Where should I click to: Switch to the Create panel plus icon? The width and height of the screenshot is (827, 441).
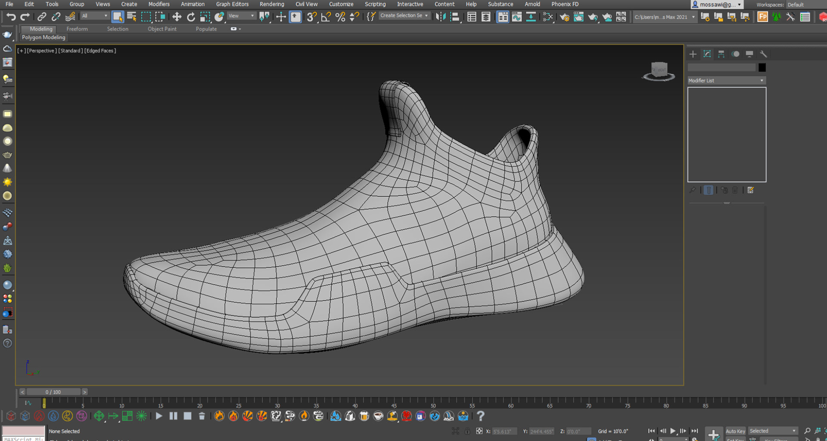[693, 54]
